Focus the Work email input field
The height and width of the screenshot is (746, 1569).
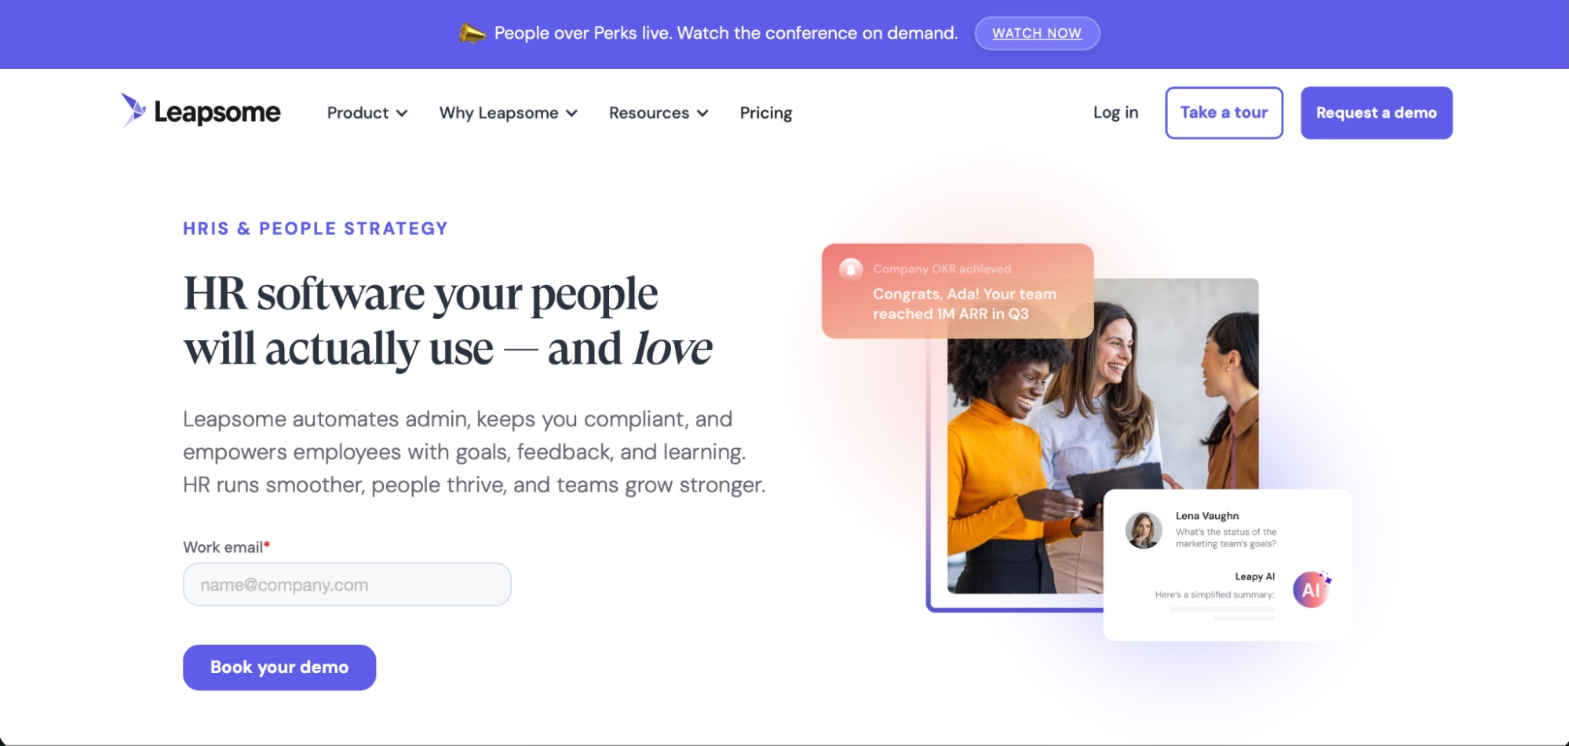tap(347, 584)
